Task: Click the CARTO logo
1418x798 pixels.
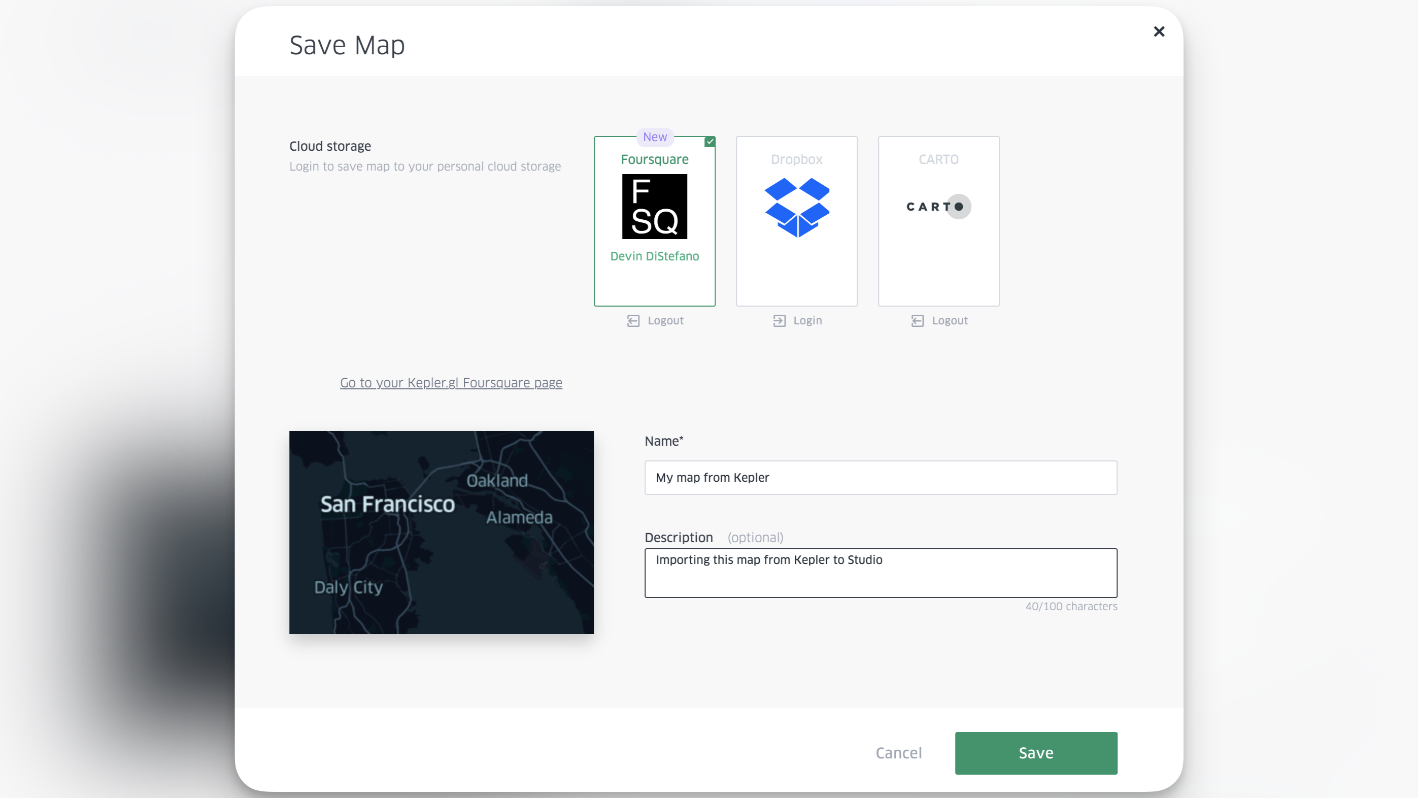Action: (938, 207)
